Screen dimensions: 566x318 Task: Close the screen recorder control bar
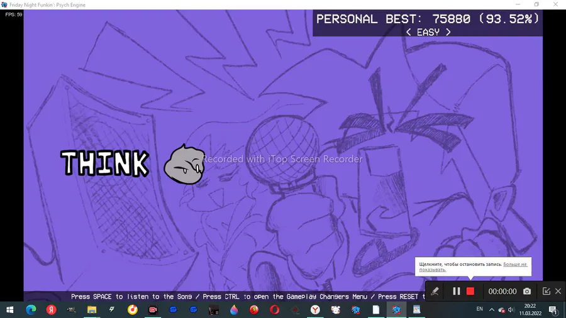[x=558, y=292]
